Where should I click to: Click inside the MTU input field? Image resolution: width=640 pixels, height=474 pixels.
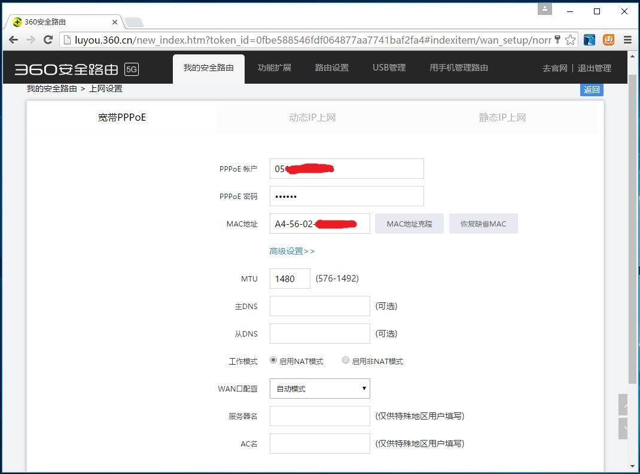tap(289, 278)
